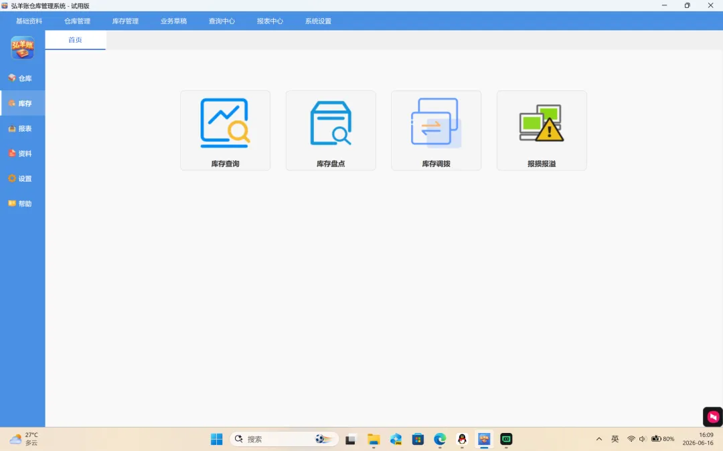Open the 报损报溢 loss/overflow card
The width and height of the screenshot is (723, 451).
tap(542, 130)
